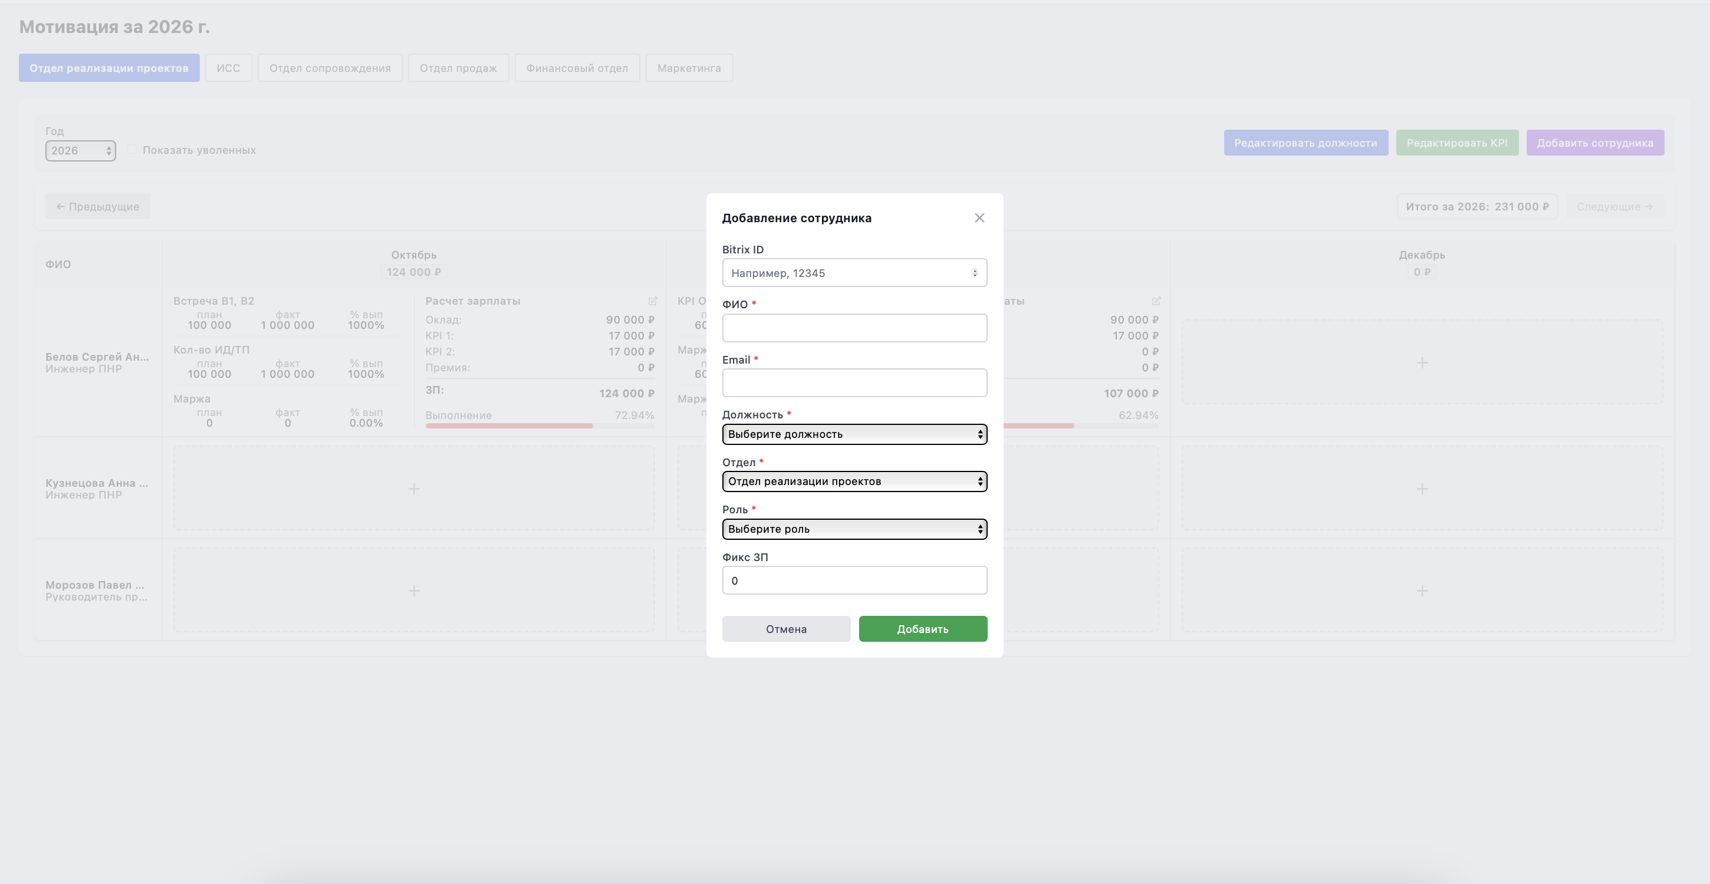1710x884 pixels.
Task: Click the Итого за 2026 total label
Action: click(x=1477, y=206)
